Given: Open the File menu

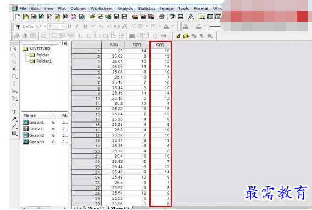Looking at the screenshot, I should coord(23,8).
